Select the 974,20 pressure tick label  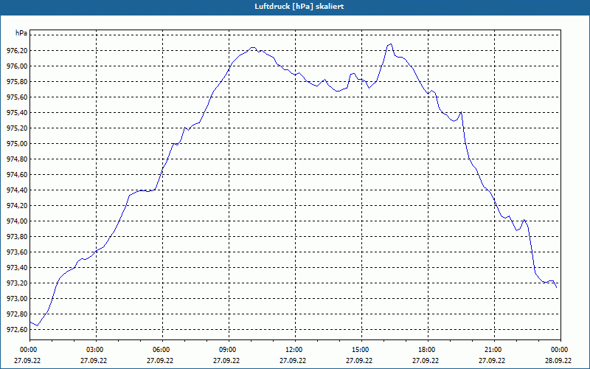click(17, 206)
